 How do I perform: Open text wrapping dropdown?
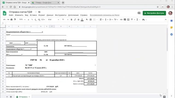(x=111, y=20)
